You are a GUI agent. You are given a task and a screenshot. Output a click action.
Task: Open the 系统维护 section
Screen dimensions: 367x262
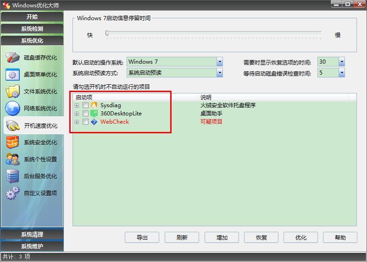pyautogui.click(x=32, y=246)
